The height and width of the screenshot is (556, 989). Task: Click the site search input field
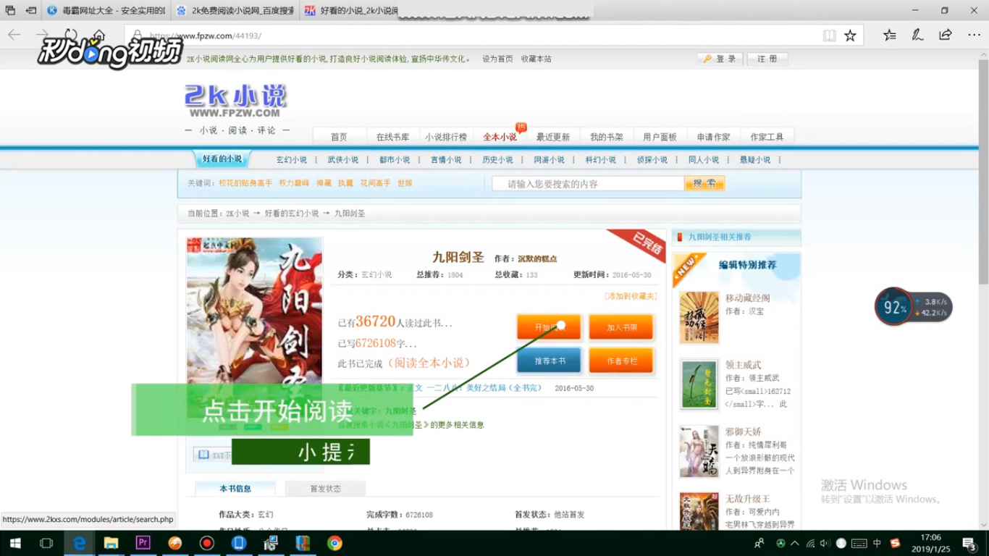click(x=588, y=184)
